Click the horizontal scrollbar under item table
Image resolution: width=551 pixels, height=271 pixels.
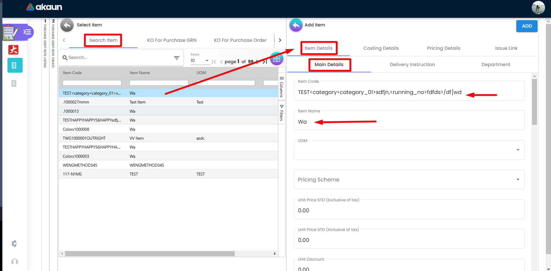[x=150, y=254]
